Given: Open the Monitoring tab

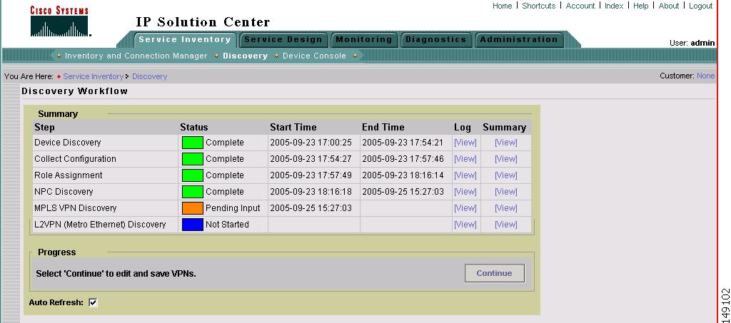Looking at the screenshot, I should 364,39.
